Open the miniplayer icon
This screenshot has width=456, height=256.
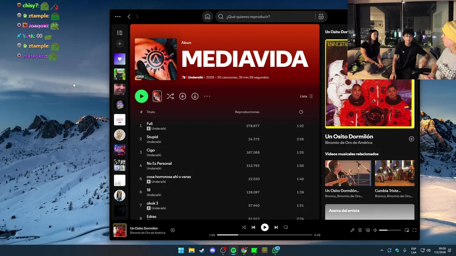(x=407, y=230)
